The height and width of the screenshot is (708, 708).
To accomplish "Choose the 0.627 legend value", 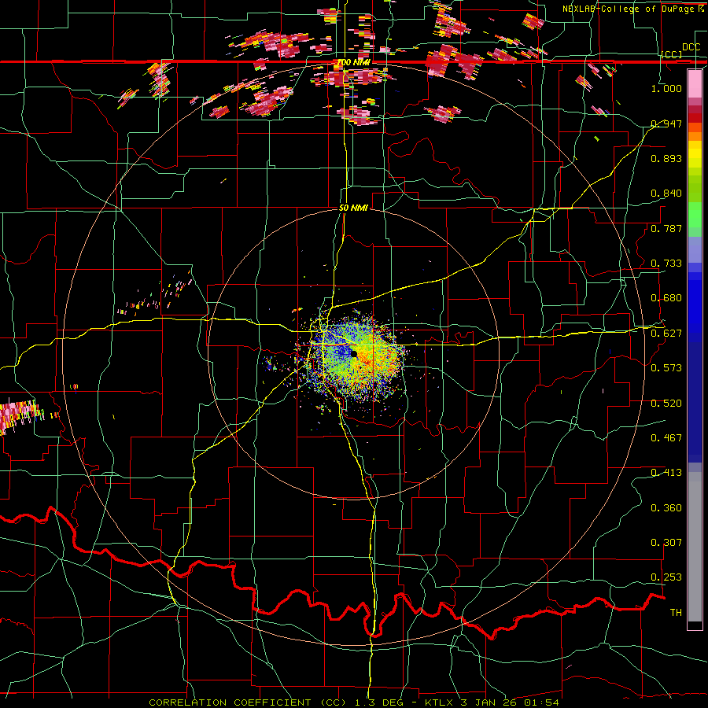I will (666, 333).
